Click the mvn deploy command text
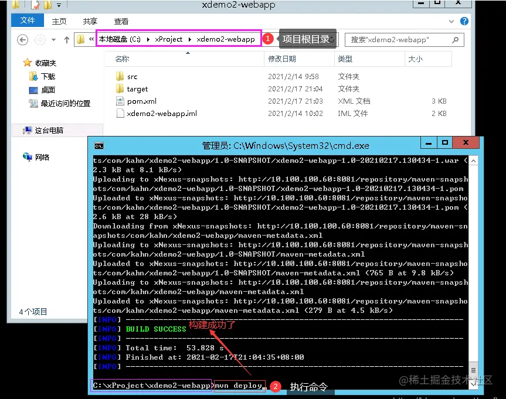This screenshot has width=506, height=399. coord(238,386)
